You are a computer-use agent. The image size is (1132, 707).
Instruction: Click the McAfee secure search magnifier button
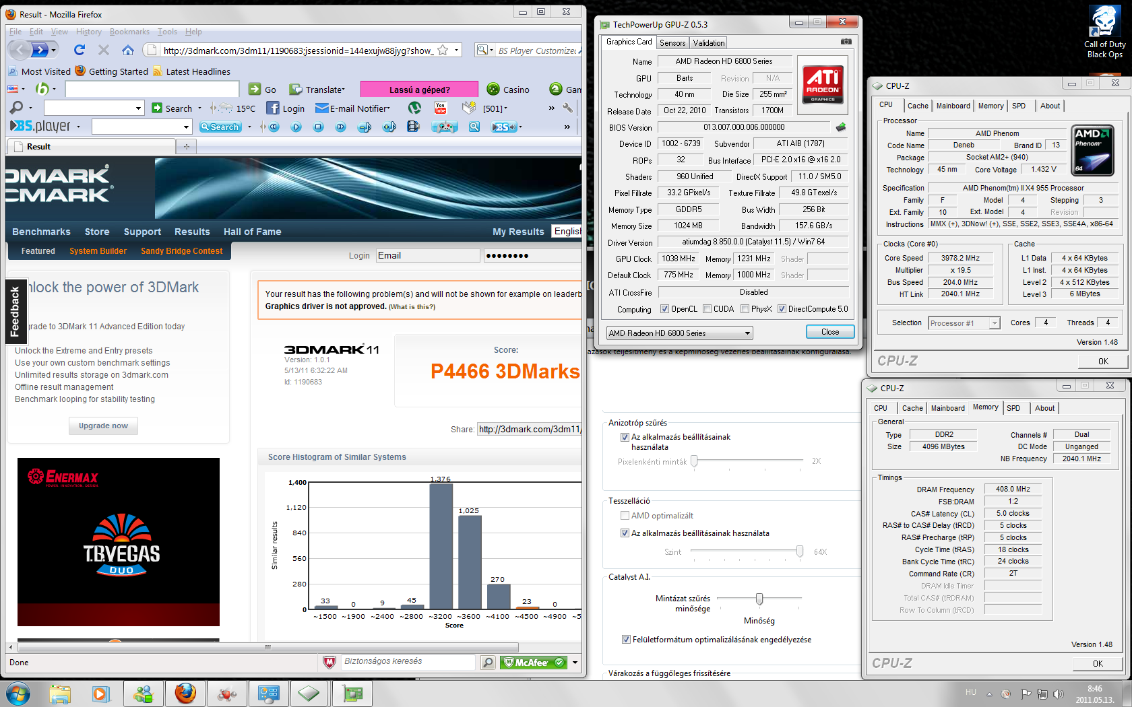tap(488, 663)
